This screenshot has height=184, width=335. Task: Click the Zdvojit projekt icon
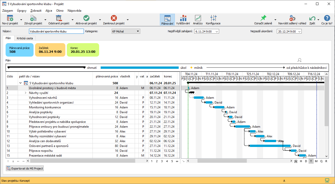(x=33, y=18)
